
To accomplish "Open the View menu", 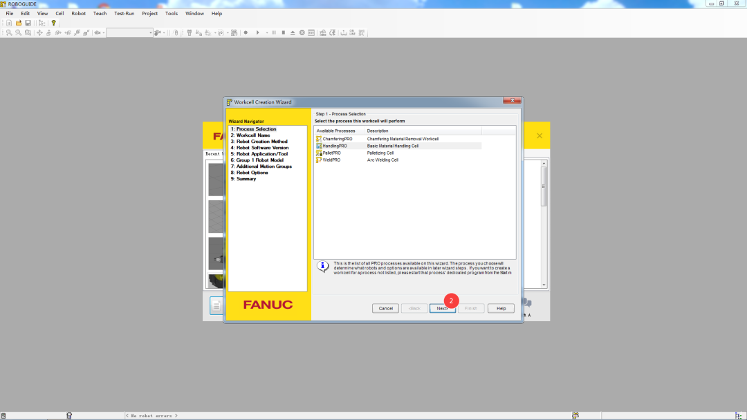I will (42, 13).
